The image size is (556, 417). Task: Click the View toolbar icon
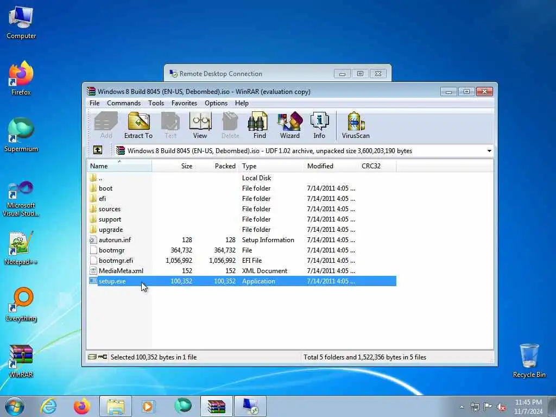[200, 125]
